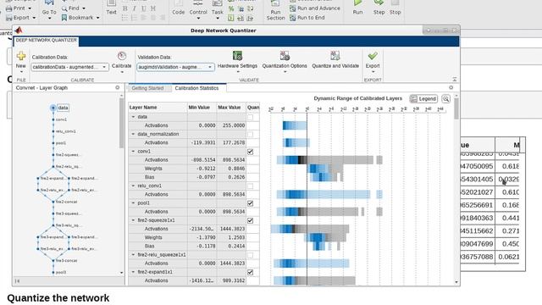542x305 pixels.
Task: Click the Italic formatting icon
Action: [135, 8]
